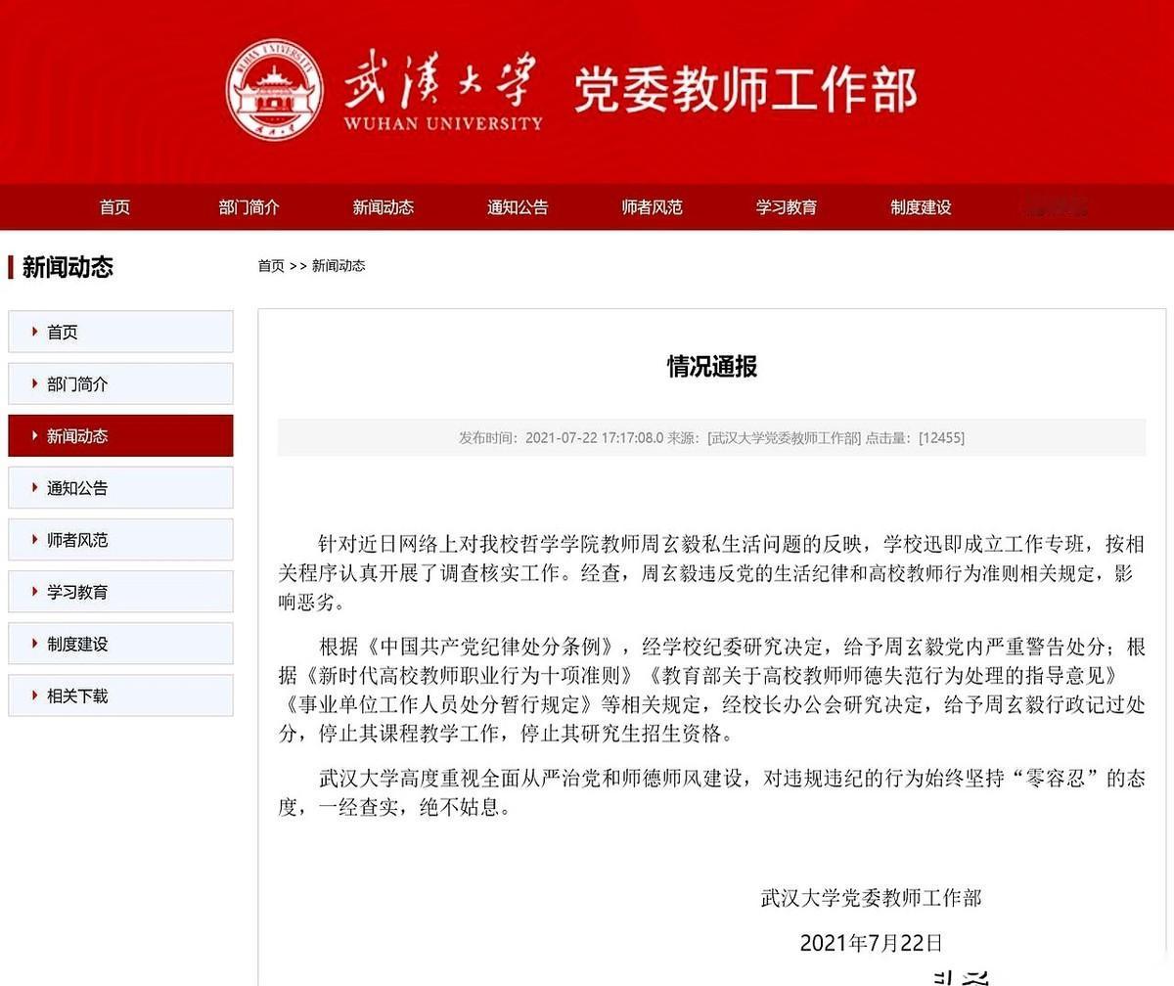
Task: Click the date 2021年7月22日 at article end
Action: pos(871,943)
